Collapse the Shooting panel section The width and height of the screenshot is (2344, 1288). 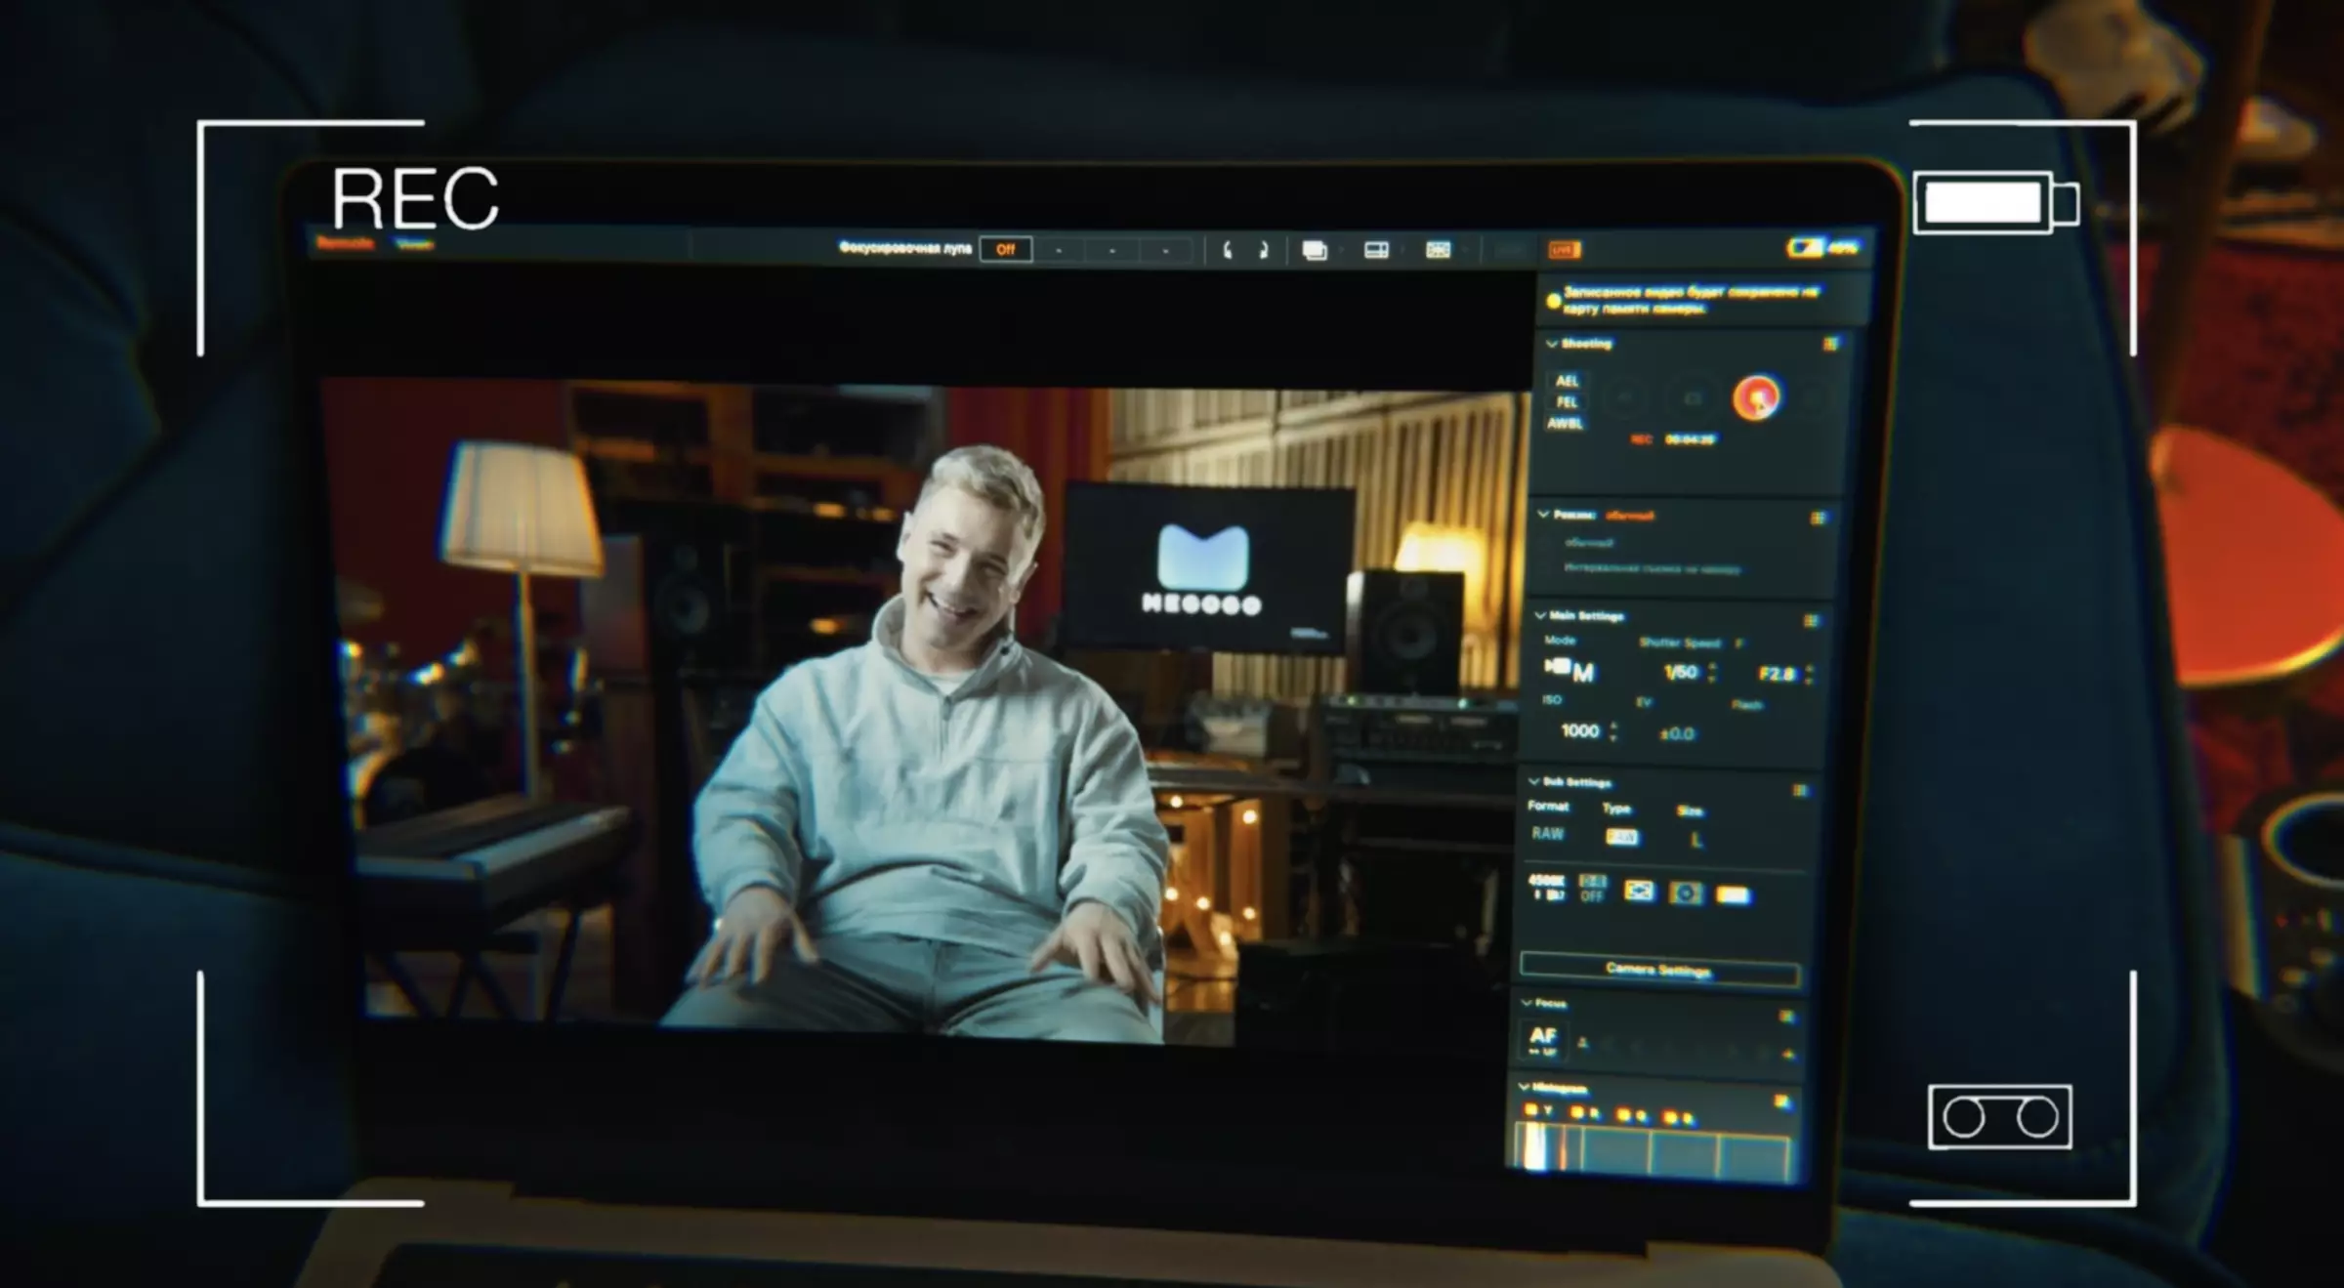(1551, 344)
